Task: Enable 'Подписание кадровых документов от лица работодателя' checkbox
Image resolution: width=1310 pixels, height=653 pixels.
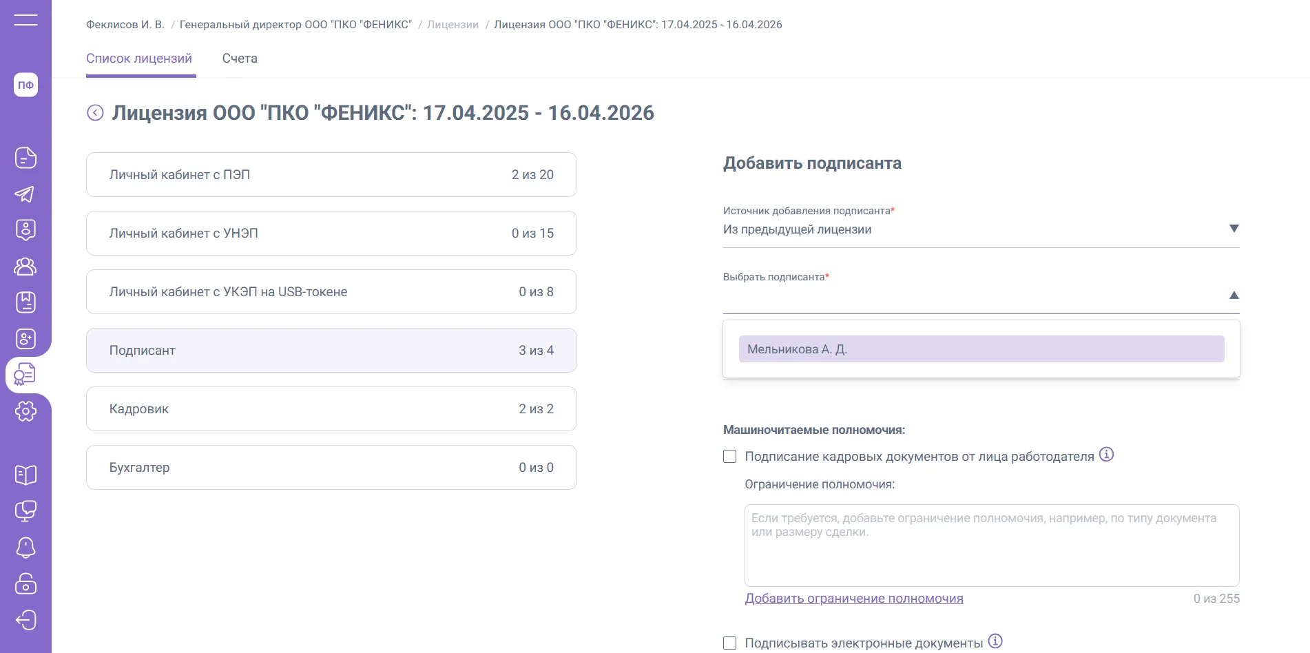Action: 730,457
